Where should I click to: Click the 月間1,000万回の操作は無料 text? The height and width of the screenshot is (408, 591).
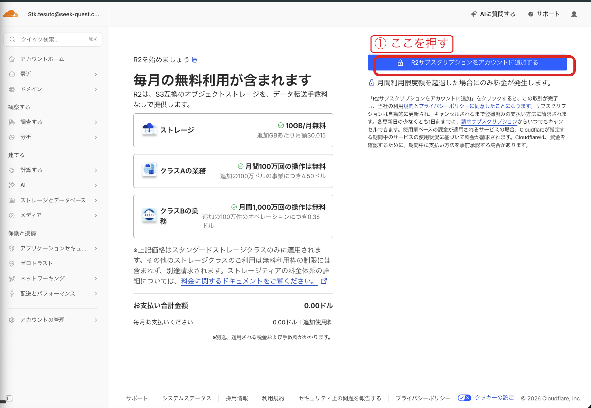coord(282,207)
